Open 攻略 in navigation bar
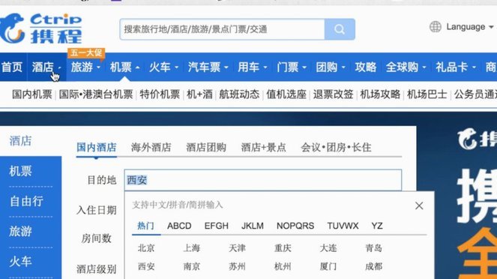Image resolution: width=497 pixels, height=279 pixels. 366,67
